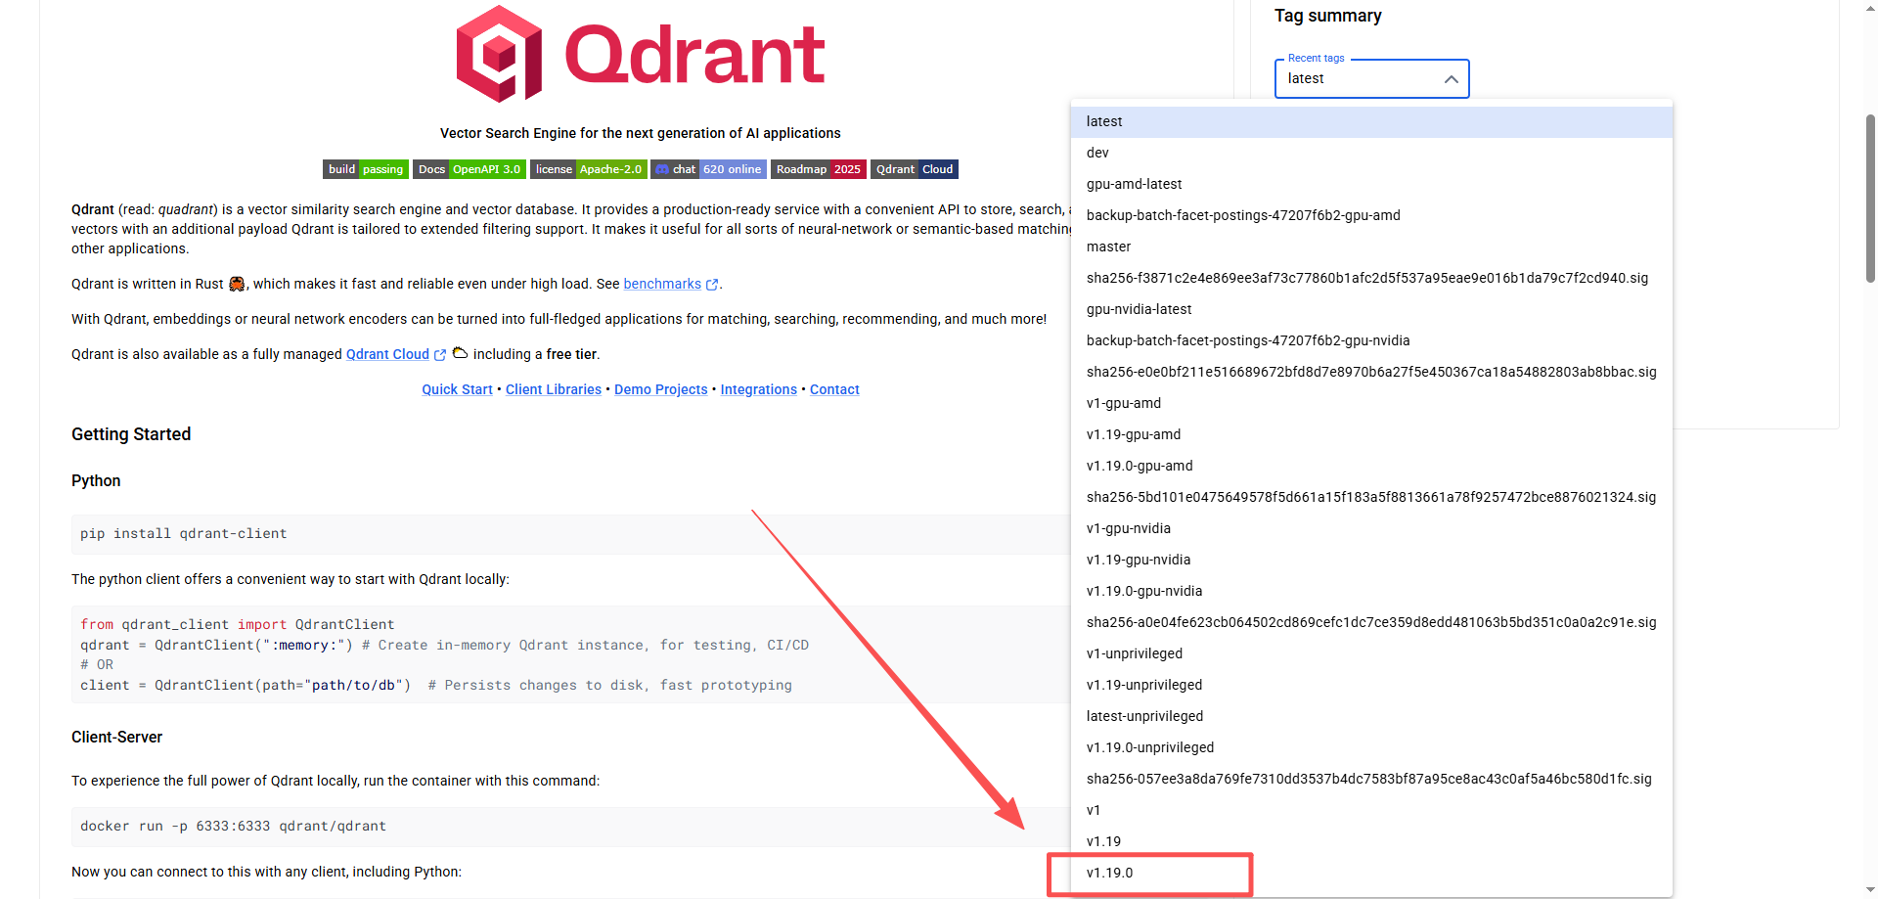Click the docker run command code block
The image size is (1878, 899).
[x=571, y=827]
